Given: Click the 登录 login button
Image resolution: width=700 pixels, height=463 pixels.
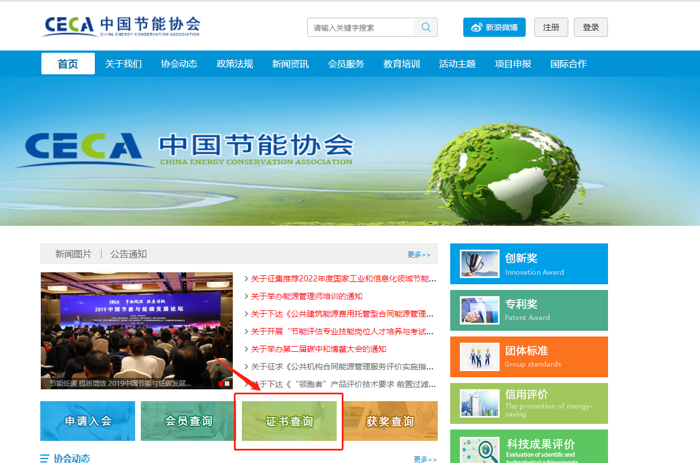Looking at the screenshot, I should [x=591, y=27].
